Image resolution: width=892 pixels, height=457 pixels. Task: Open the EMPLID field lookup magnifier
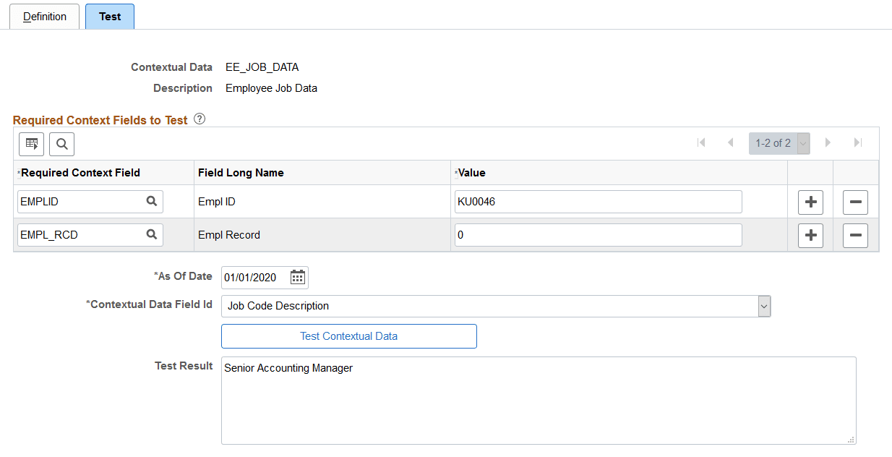coord(152,201)
